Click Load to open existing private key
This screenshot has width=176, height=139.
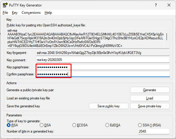(x=149, y=98)
